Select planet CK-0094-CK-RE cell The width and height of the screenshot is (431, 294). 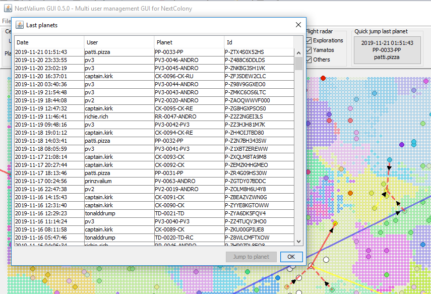click(189, 133)
